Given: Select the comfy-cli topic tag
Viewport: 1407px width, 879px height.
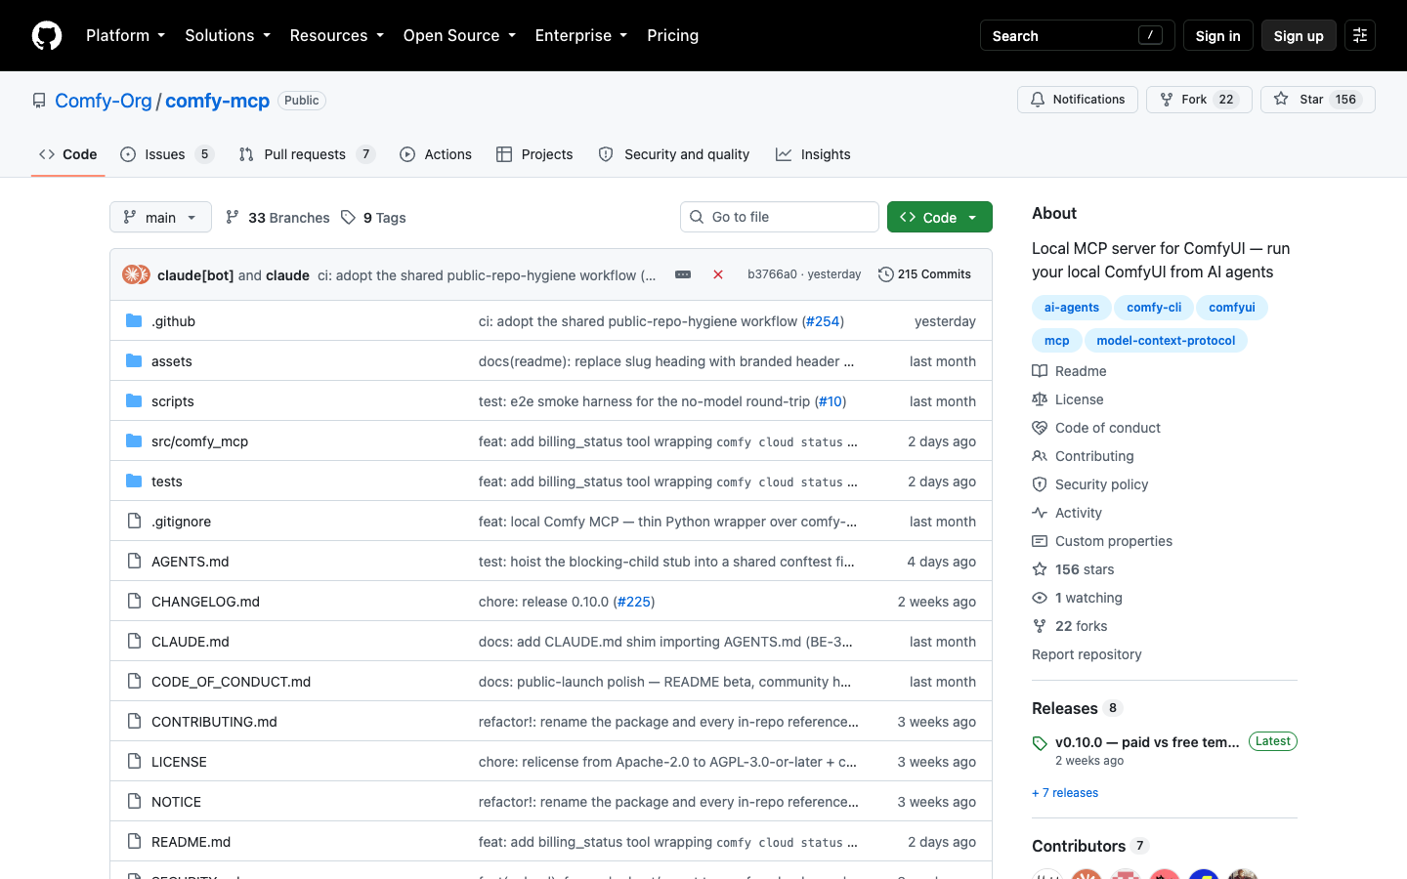Looking at the screenshot, I should tap(1154, 308).
